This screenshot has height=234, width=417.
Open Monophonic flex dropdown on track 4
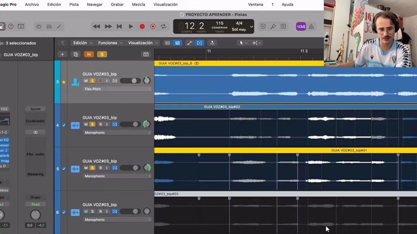(x=117, y=133)
